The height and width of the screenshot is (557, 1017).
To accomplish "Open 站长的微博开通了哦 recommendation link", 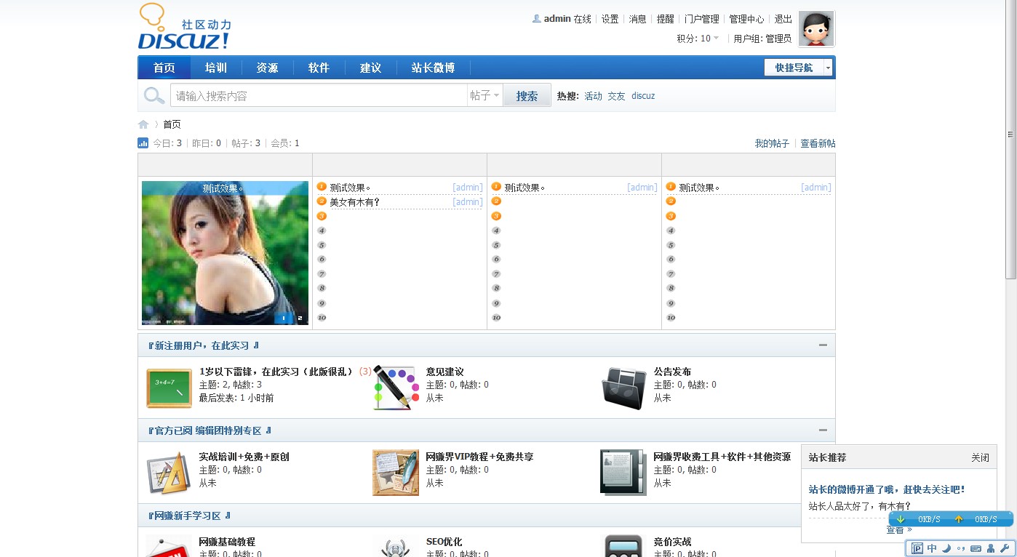I will 887,489.
